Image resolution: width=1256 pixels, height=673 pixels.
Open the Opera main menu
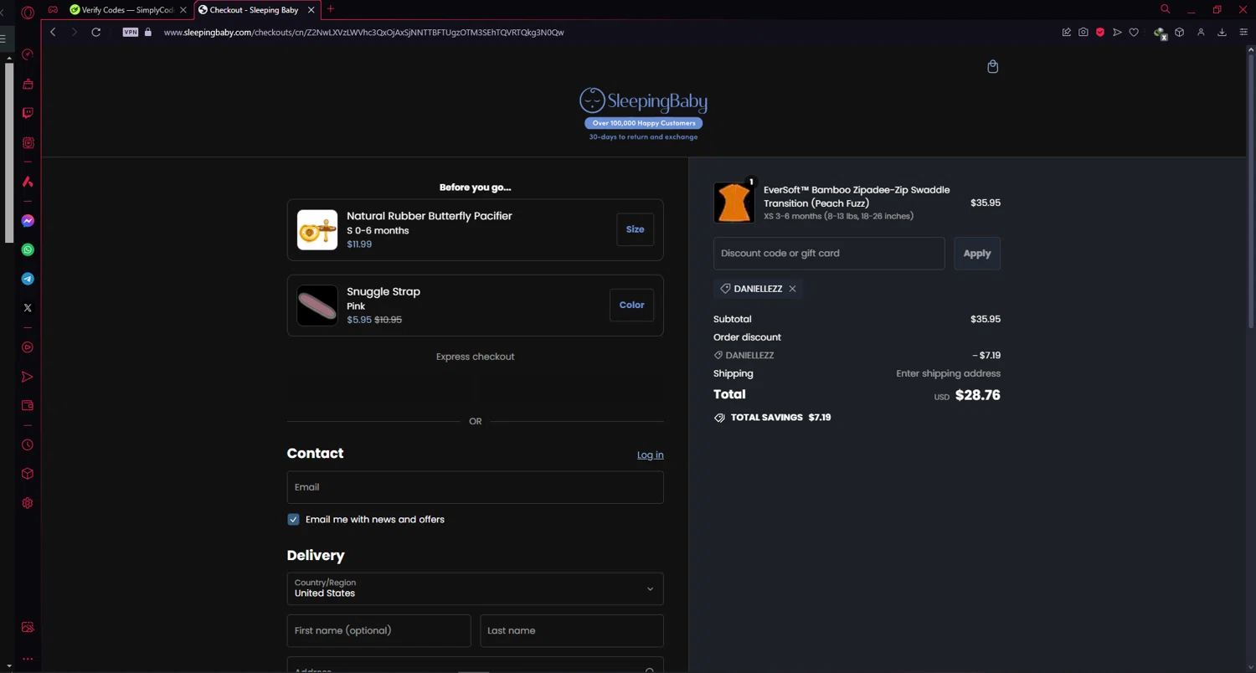click(28, 12)
